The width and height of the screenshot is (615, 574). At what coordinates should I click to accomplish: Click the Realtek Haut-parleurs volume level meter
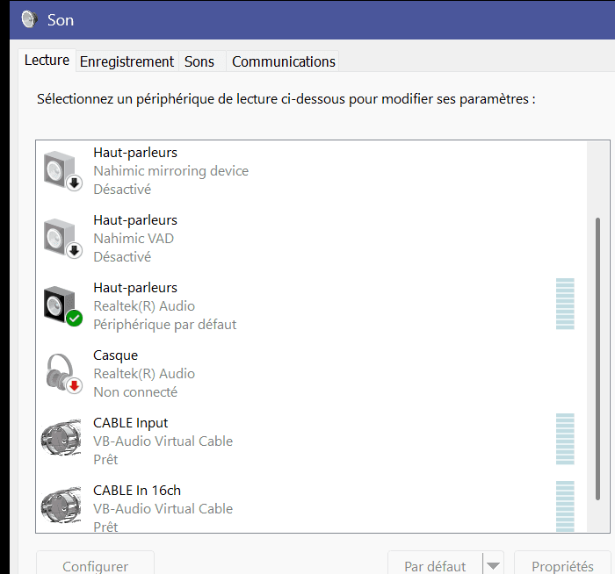tap(565, 304)
